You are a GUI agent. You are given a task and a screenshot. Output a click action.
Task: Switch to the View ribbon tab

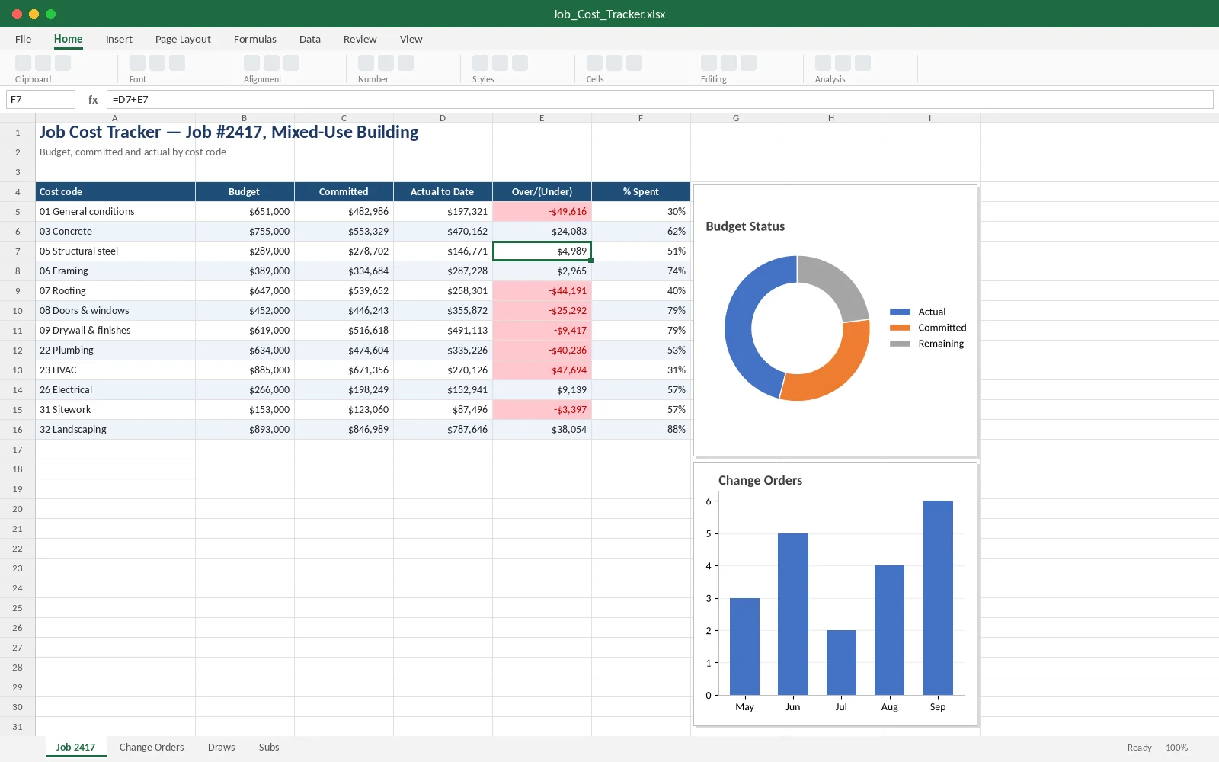(411, 39)
